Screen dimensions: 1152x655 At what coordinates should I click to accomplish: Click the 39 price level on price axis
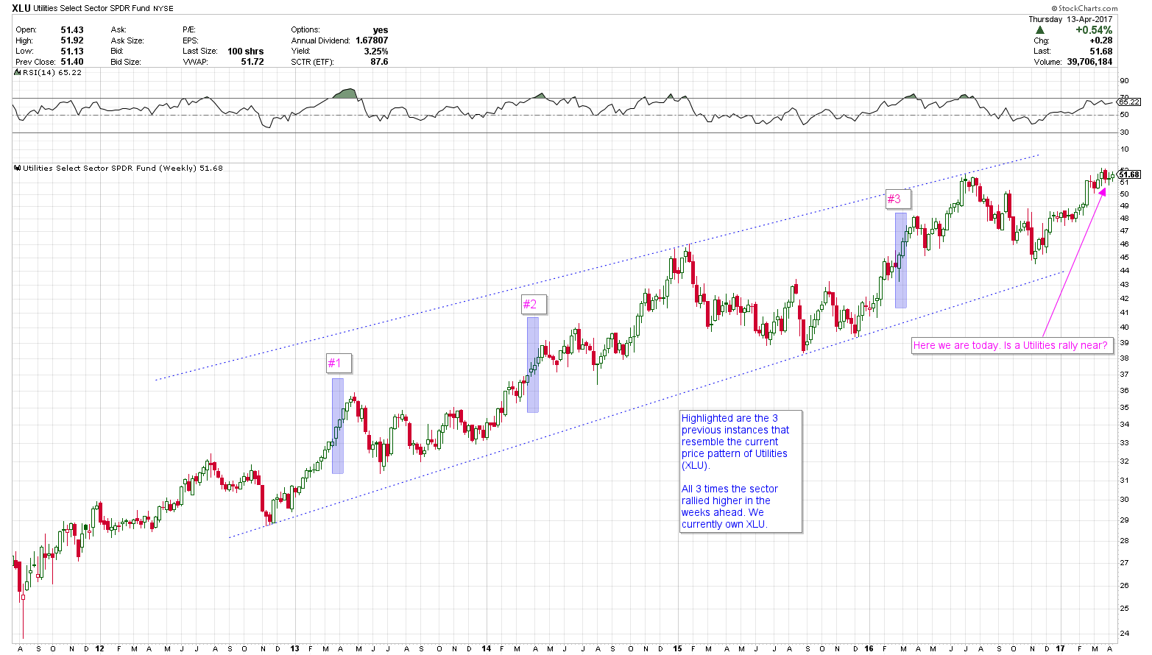(1124, 342)
